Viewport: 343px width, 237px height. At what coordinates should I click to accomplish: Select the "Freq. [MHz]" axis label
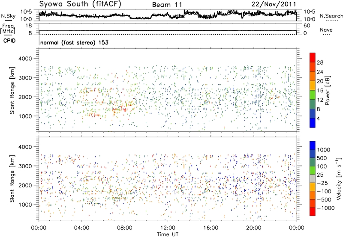(8, 29)
